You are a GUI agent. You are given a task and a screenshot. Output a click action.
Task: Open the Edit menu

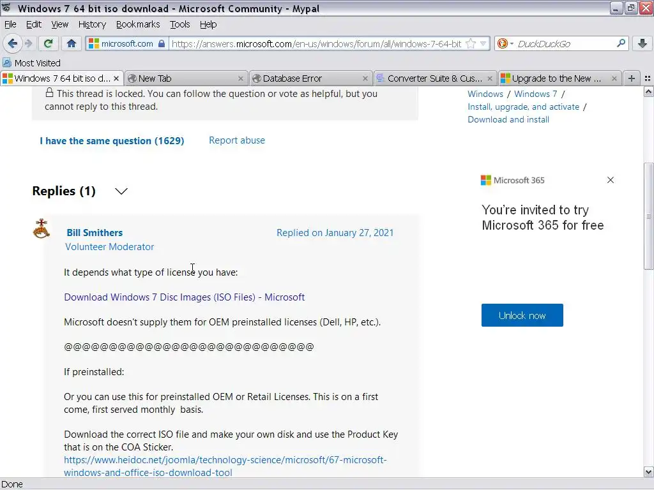pyautogui.click(x=34, y=25)
